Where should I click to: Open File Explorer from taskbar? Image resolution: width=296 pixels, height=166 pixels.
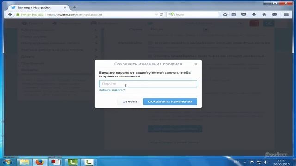[x=24, y=162]
